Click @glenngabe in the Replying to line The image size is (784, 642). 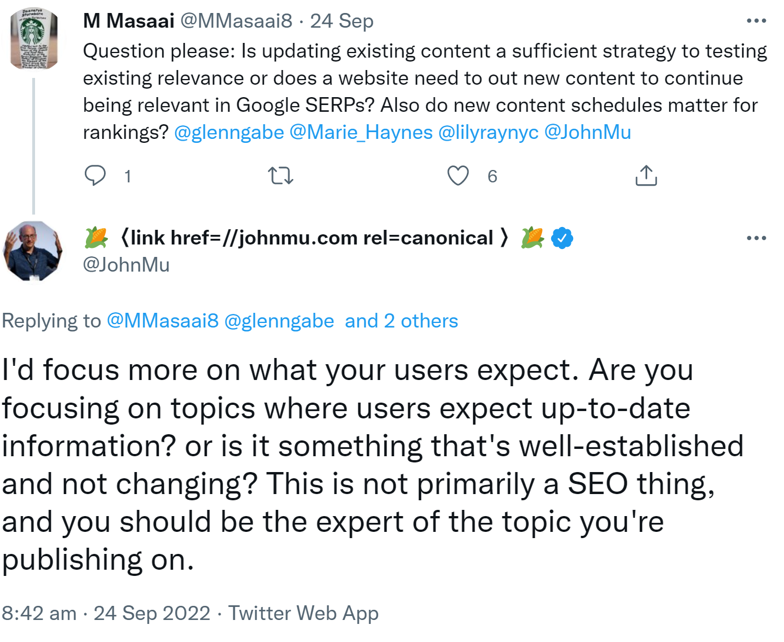[x=279, y=321]
